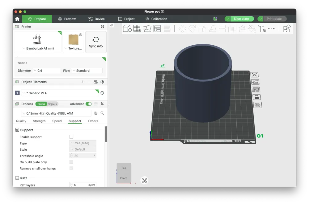Open the Quality settings tab
Image resolution: width=309 pixels, height=204 pixels.
coord(21,121)
